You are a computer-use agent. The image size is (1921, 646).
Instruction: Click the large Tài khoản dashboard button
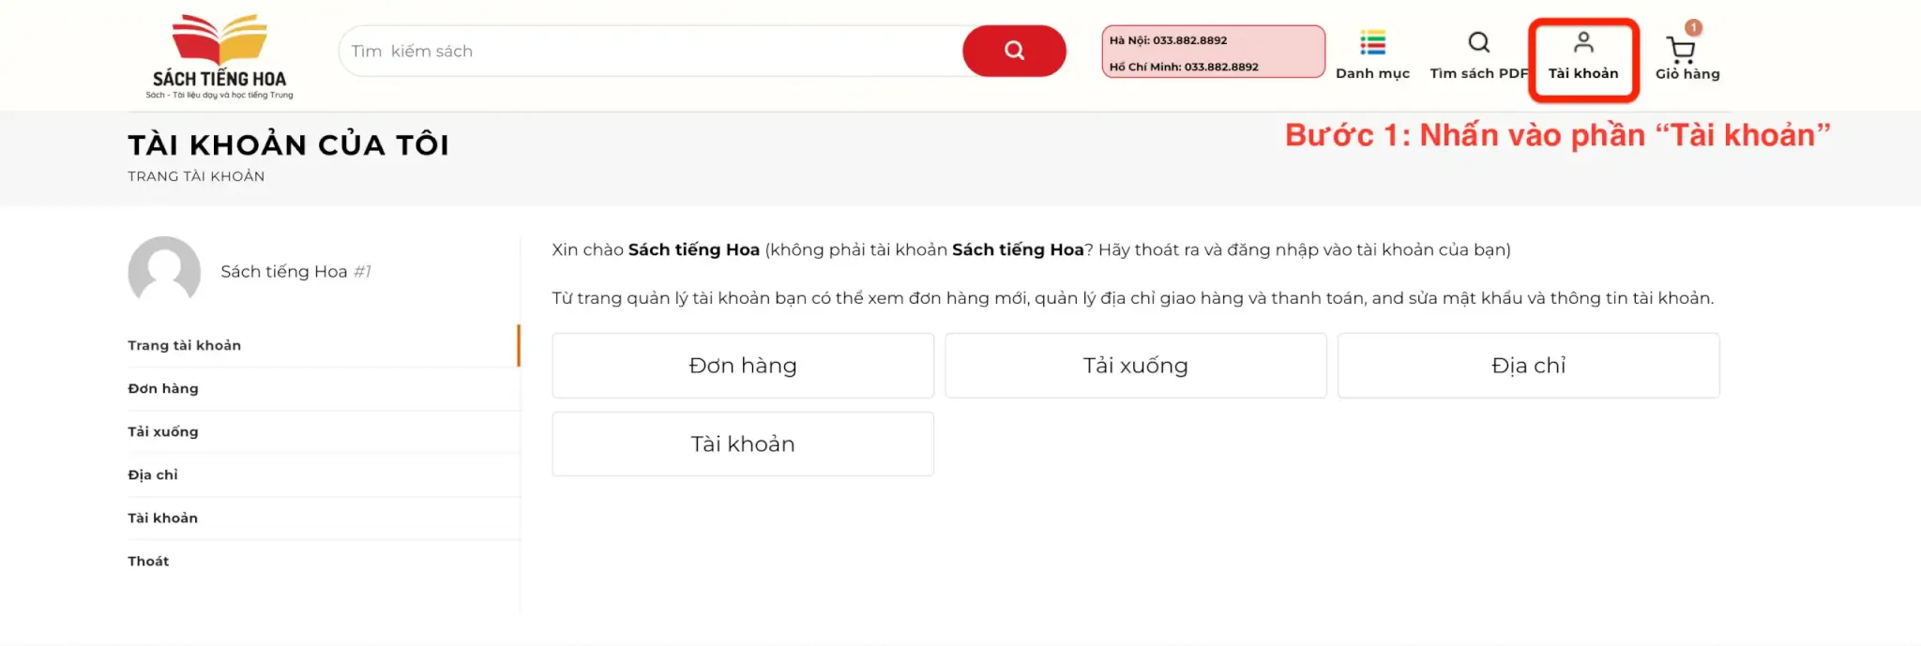(743, 444)
